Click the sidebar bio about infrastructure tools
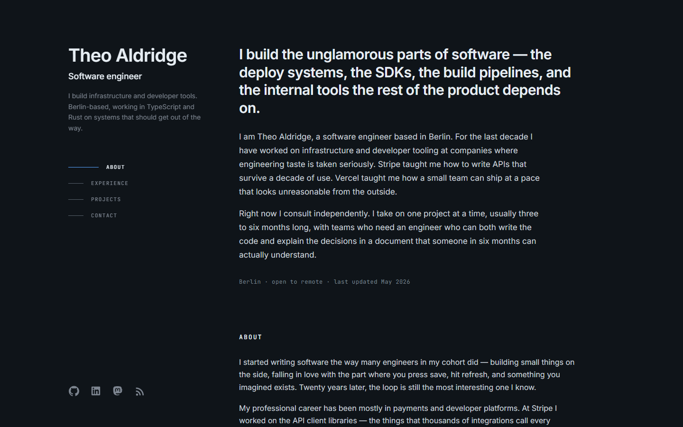The height and width of the screenshot is (427, 683). tap(135, 112)
